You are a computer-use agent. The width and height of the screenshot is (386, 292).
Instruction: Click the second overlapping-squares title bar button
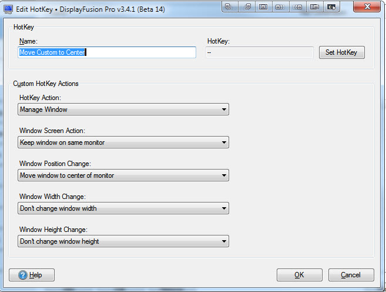point(247,6)
